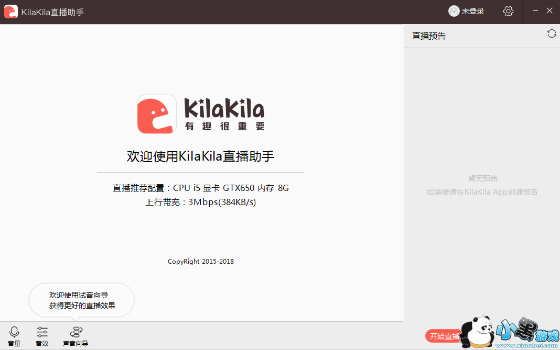Click the CopyRight 2015-2018 text
560x350 pixels.
click(x=201, y=261)
